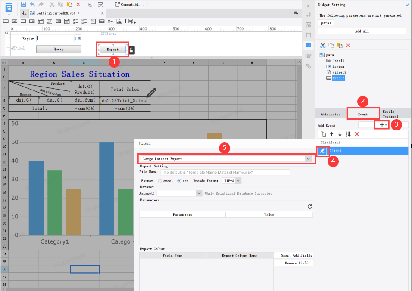Save the template using the save icon
The image size is (412, 291).
pos(23,4)
